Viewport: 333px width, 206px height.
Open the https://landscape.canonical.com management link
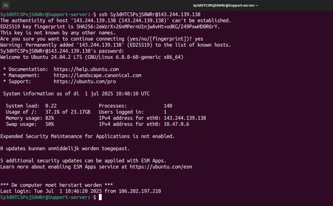98,76
